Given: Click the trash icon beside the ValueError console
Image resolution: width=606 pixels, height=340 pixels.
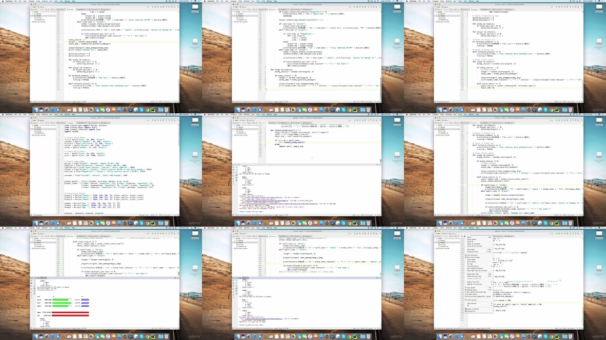Looking at the screenshot, I should pyautogui.click(x=236, y=180).
